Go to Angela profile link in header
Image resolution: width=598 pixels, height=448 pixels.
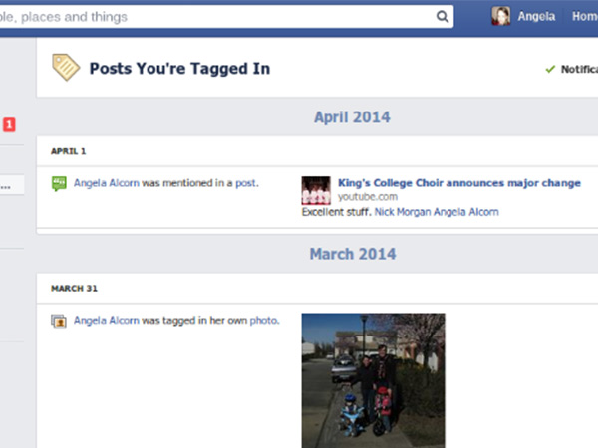[x=536, y=16]
